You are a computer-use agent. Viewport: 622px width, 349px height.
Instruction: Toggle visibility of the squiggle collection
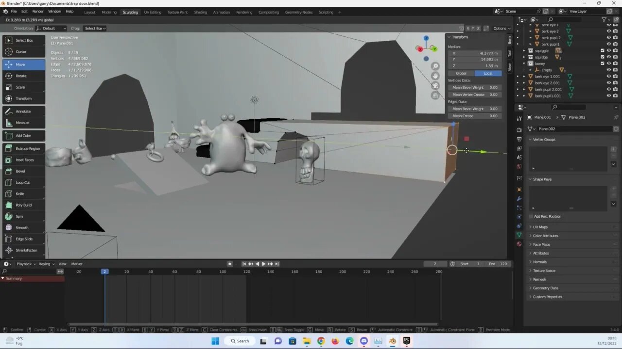[608, 50]
